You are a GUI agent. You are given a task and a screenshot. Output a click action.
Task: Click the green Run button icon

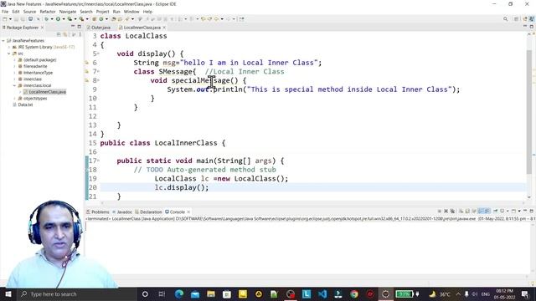(58, 19)
